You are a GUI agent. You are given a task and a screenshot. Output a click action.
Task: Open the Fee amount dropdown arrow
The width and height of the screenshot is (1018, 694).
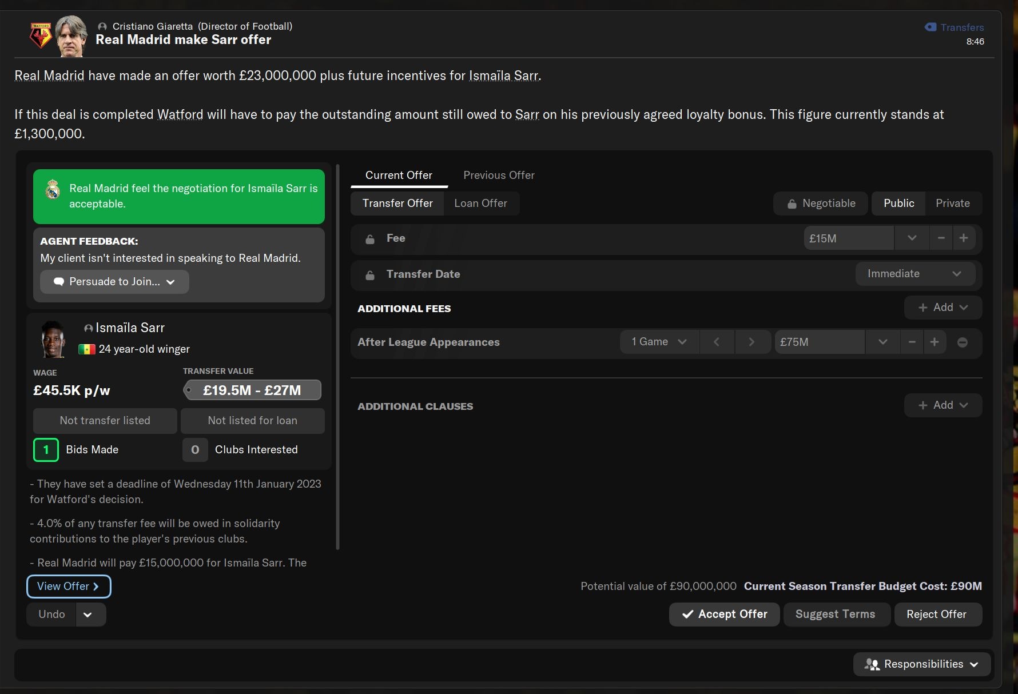[x=912, y=238]
